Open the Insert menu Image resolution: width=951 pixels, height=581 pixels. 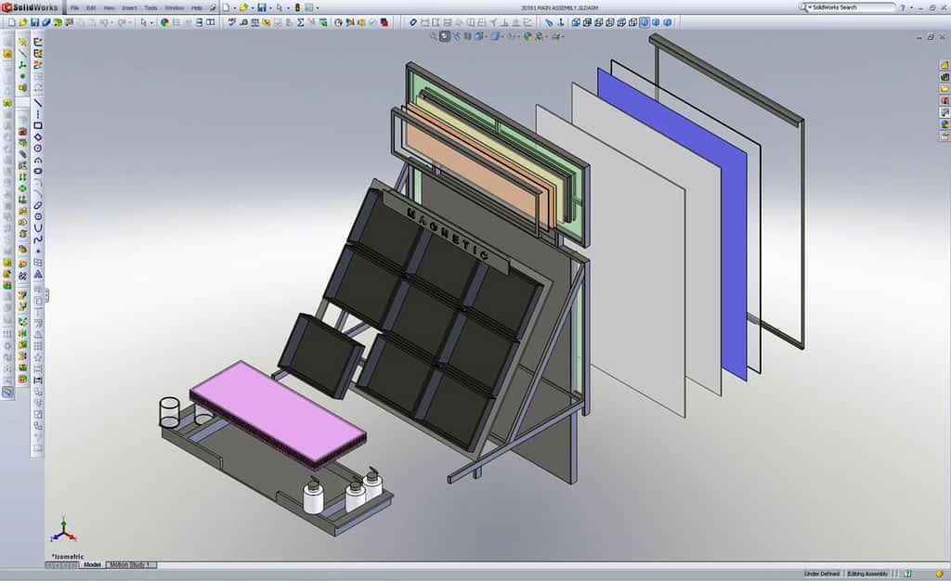coord(129,7)
